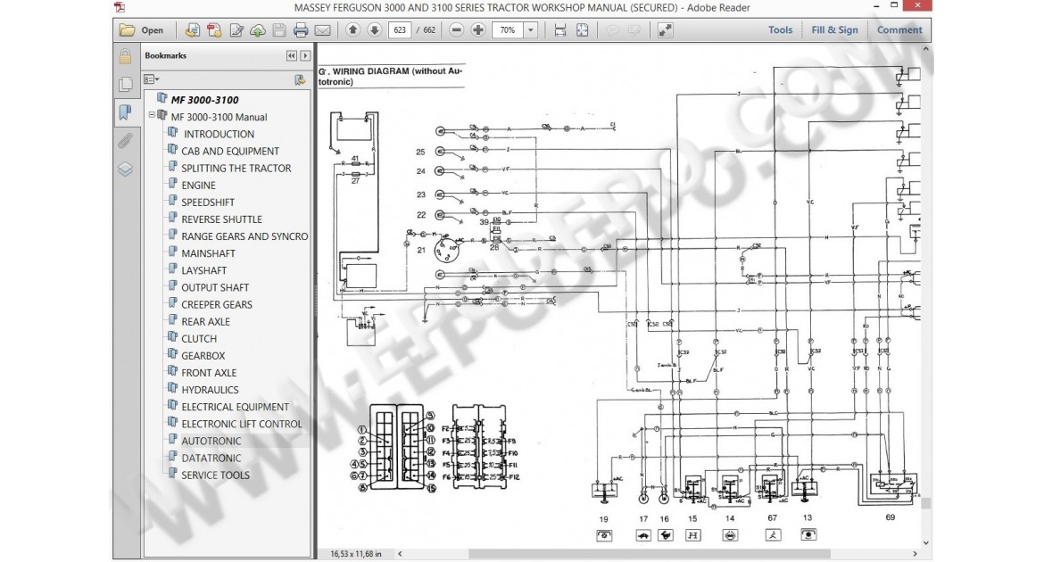Open the Attachments paperclip panel
The width and height of the screenshot is (1044, 562).
coord(125,141)
